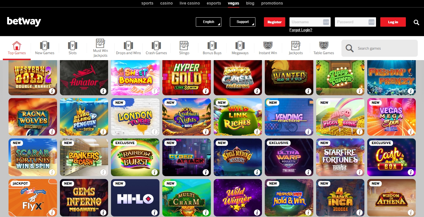Open the Table Games category icon

point(324,45)
